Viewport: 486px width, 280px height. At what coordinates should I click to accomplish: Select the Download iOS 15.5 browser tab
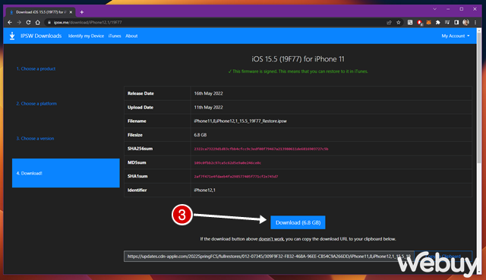39,12
